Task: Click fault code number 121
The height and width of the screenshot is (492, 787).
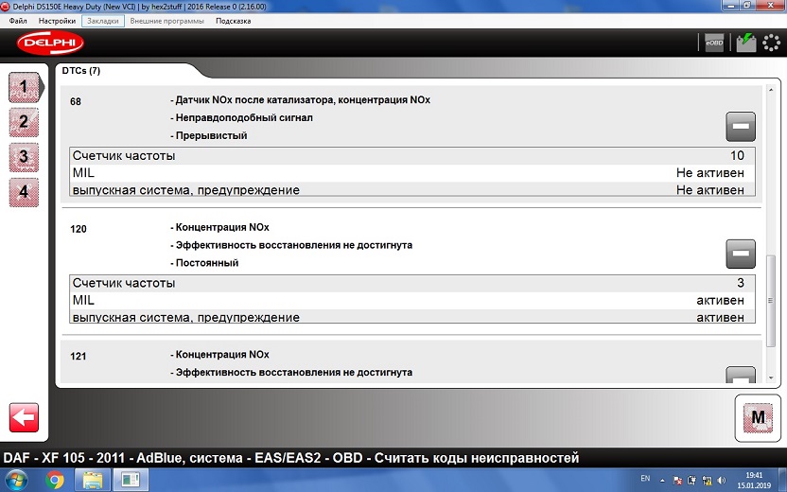Action: click(79, 357)
